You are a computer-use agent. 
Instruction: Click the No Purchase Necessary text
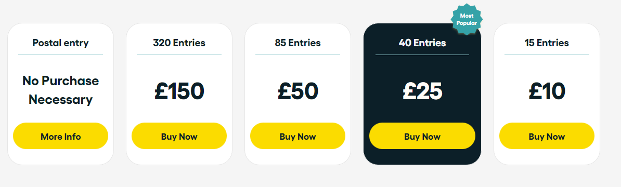point(61,90)
